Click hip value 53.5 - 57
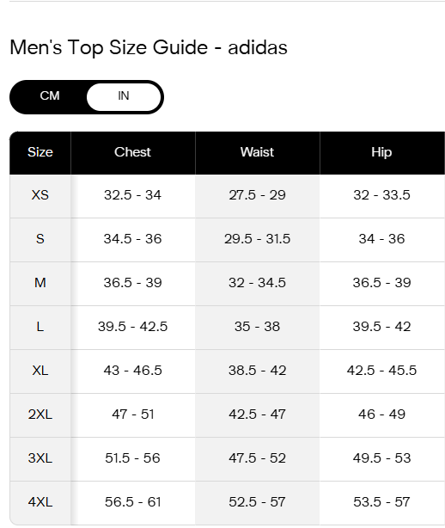The height and width of the screenshot is (528, 445). (x=381, y=502)
